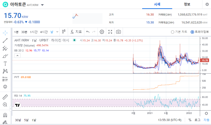Click the current price 15.70 KRW
This screenshot has height=125, width=211.
click(16, 15)
